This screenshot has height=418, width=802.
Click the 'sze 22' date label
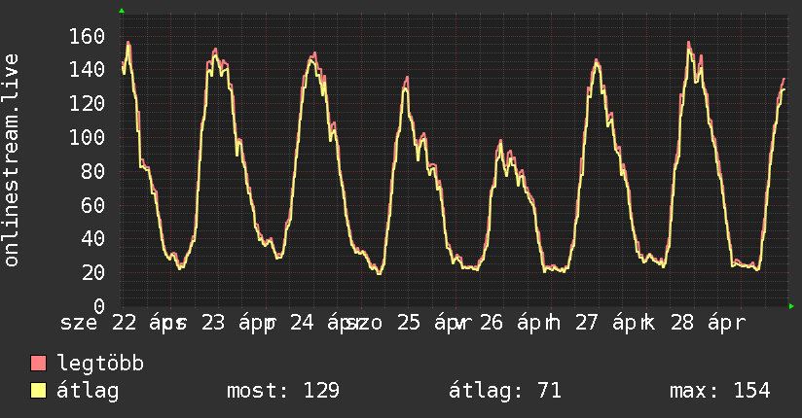(x=98, y=323)
